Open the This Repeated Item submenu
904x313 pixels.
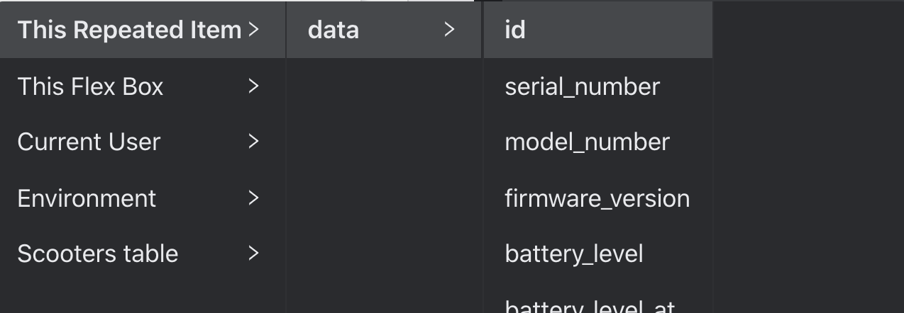142,30
